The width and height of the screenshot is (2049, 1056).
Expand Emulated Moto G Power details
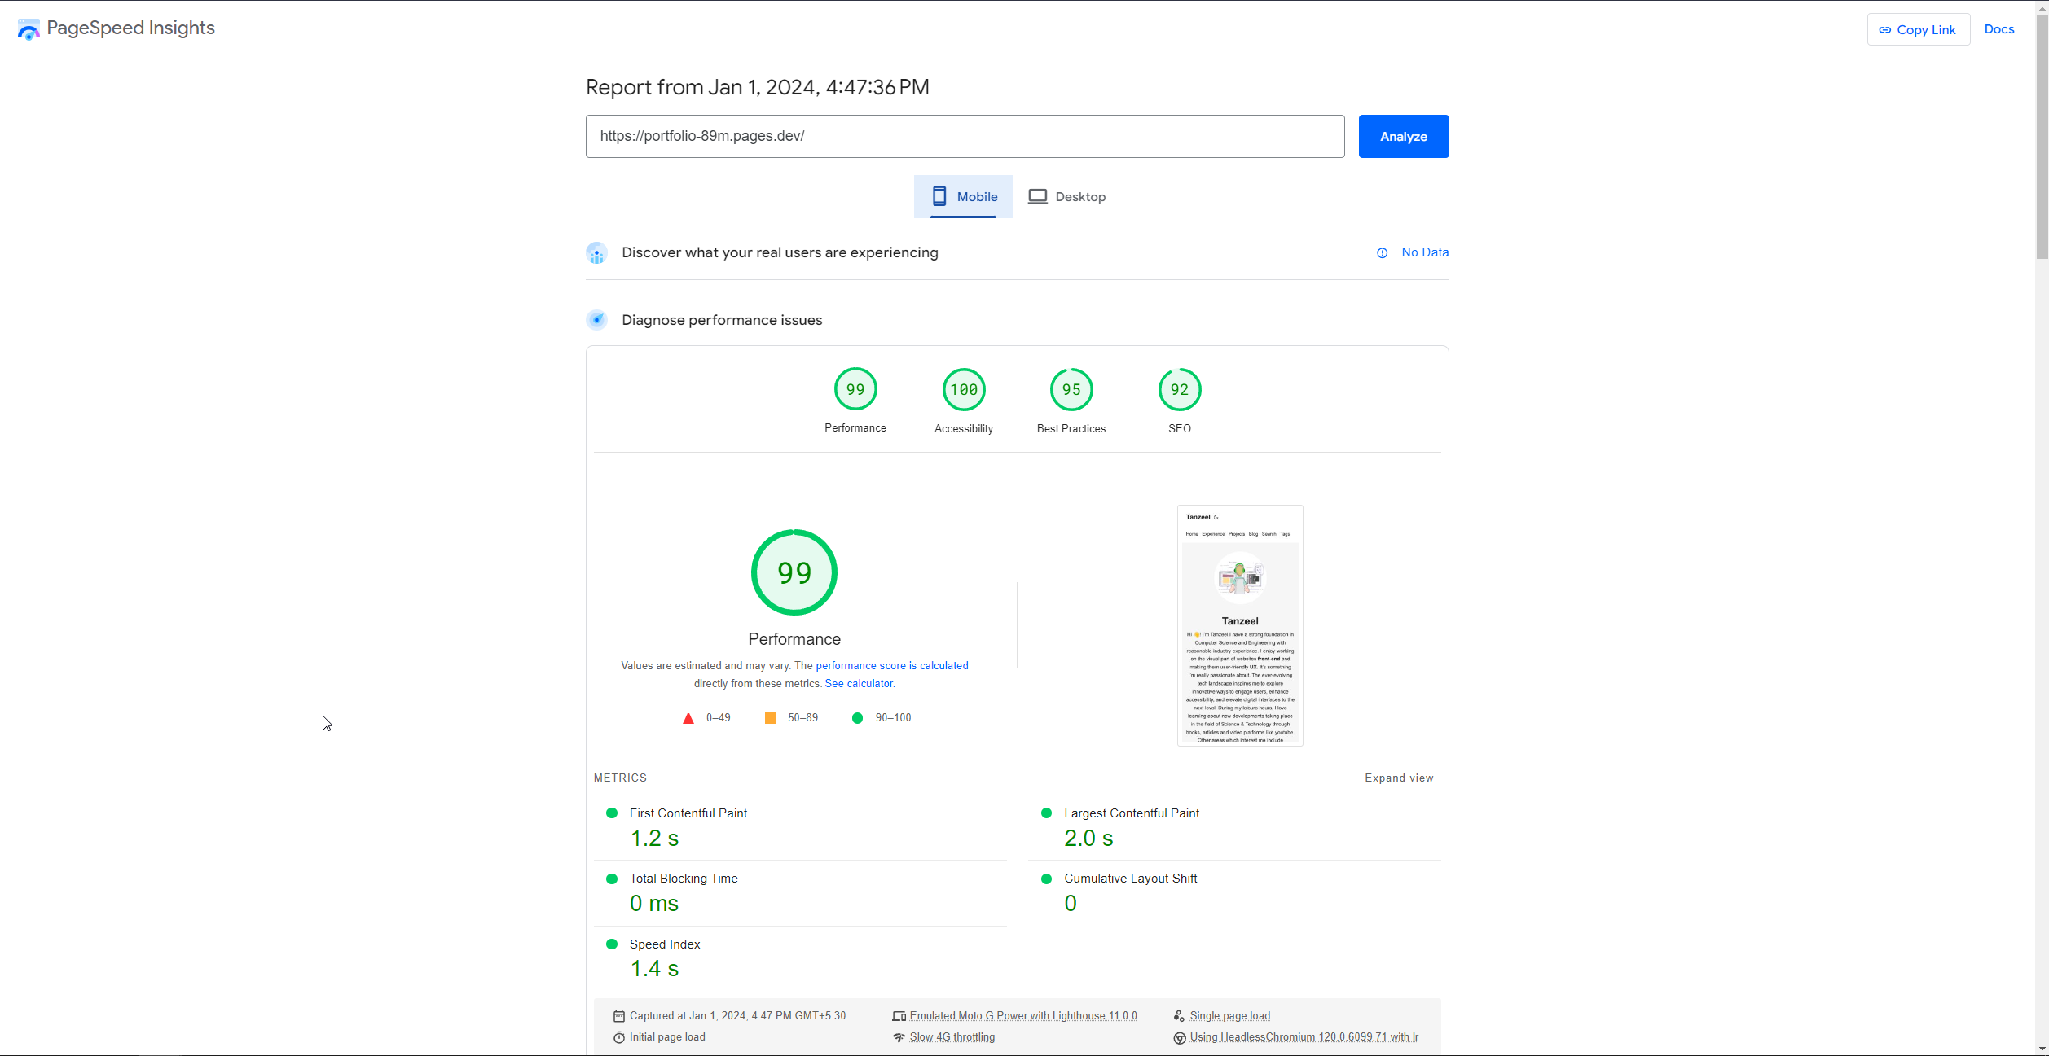(1022, 1016)
